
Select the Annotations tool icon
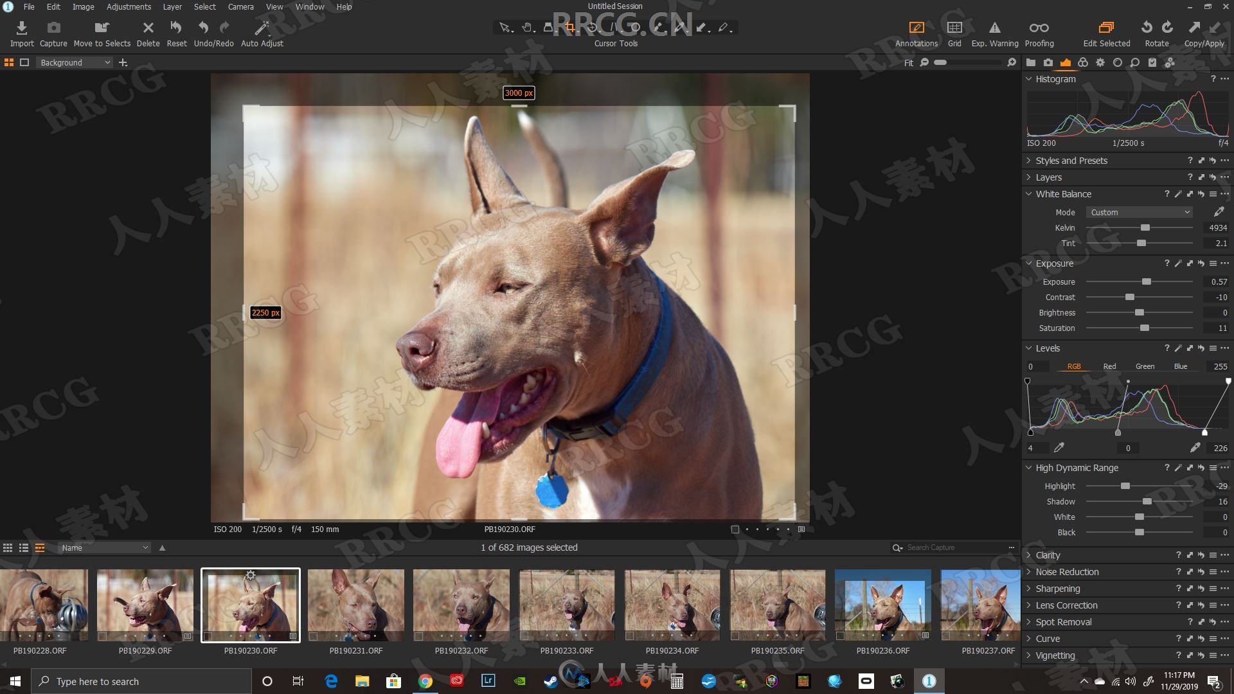[x=915, y=27]
